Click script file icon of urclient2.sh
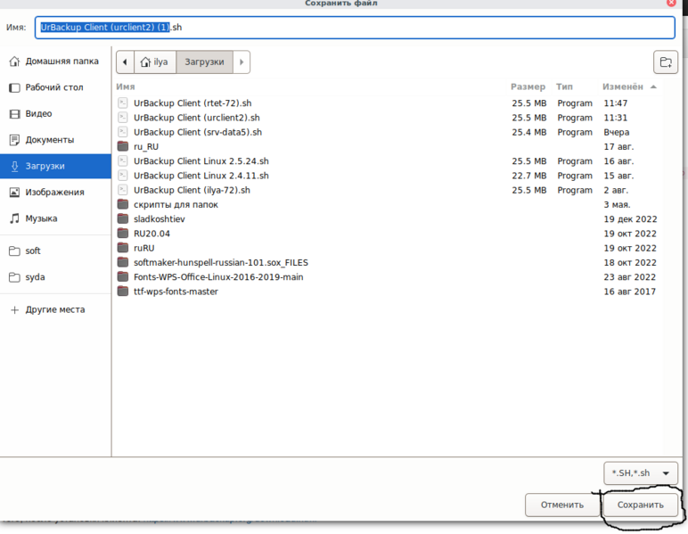Viewport: 688px width, 534px height. (123, 118)
